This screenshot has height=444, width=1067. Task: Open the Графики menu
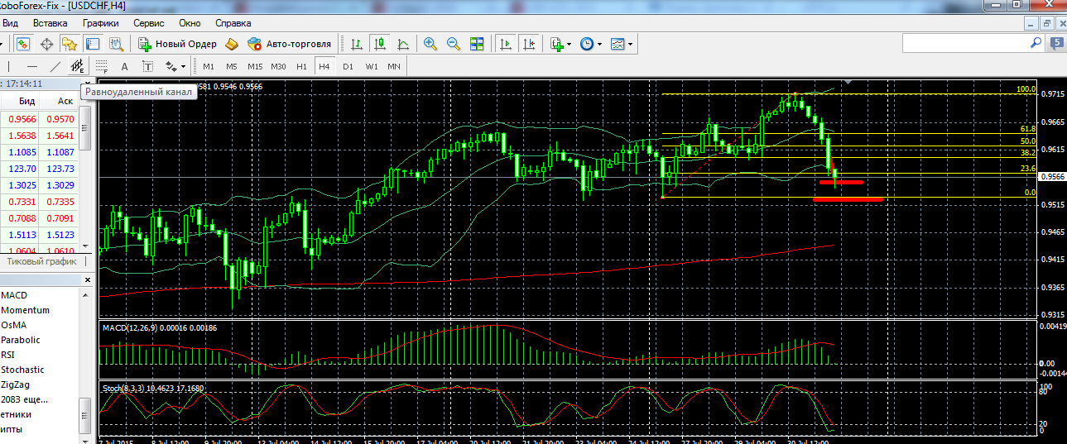pos(100,23)
